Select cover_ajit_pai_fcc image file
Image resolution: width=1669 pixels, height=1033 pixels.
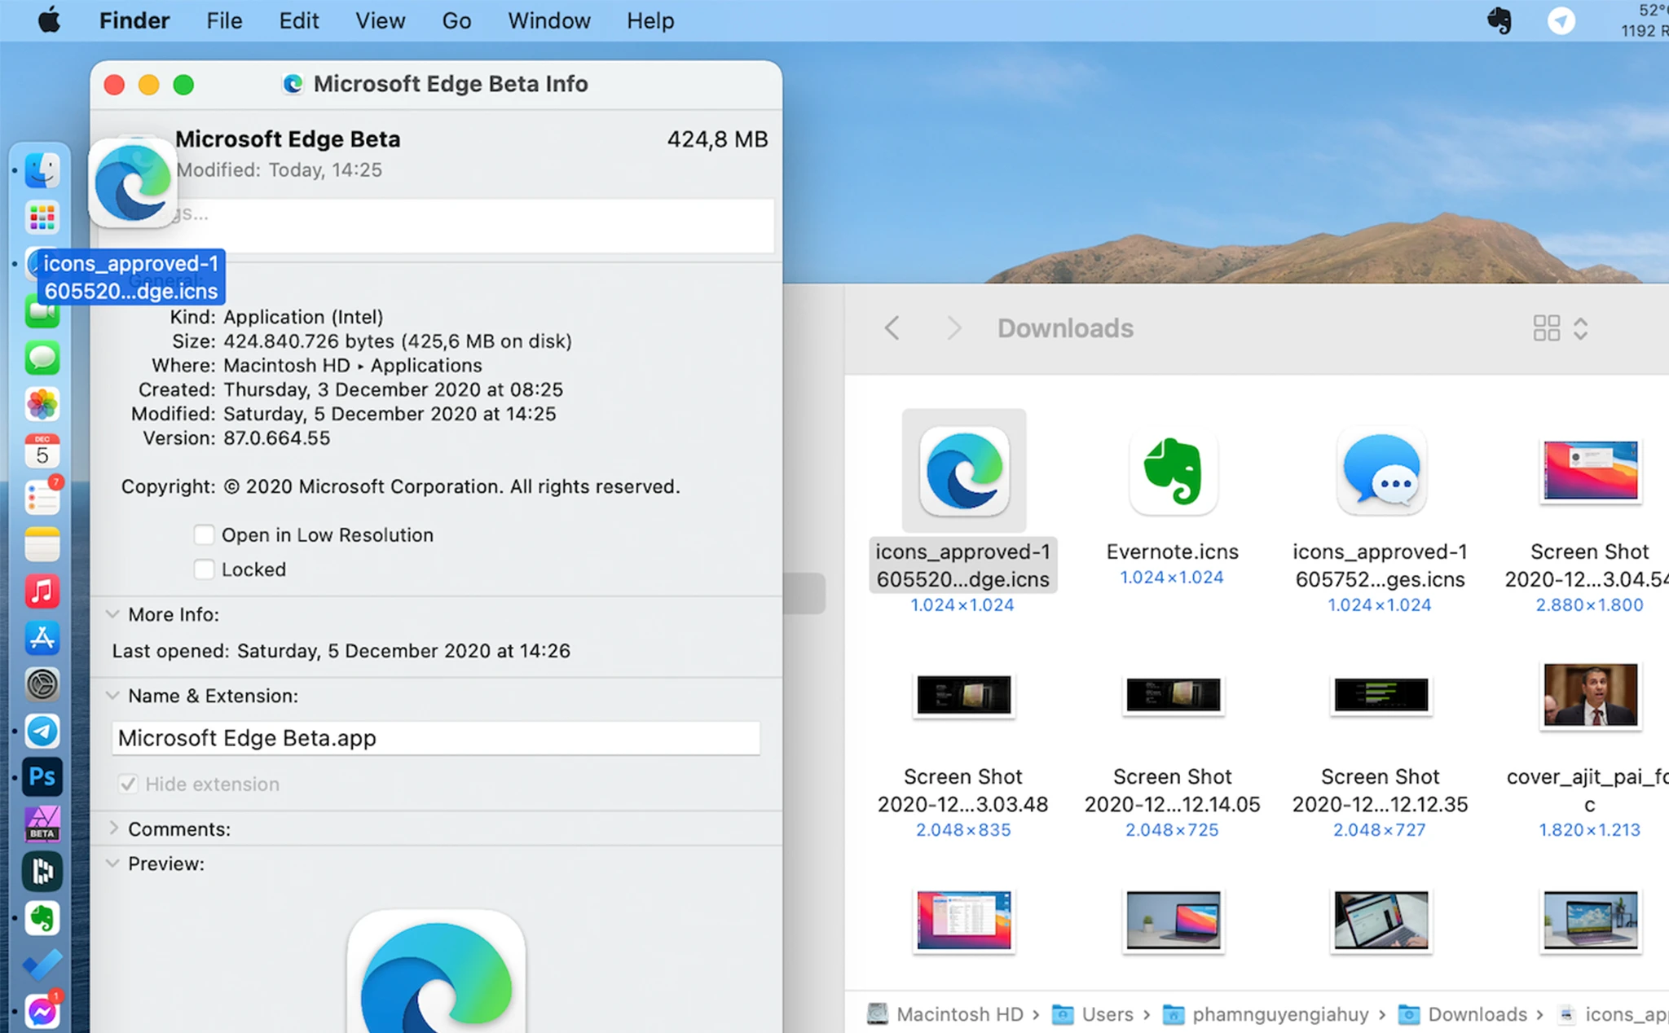click(1589, 695)
